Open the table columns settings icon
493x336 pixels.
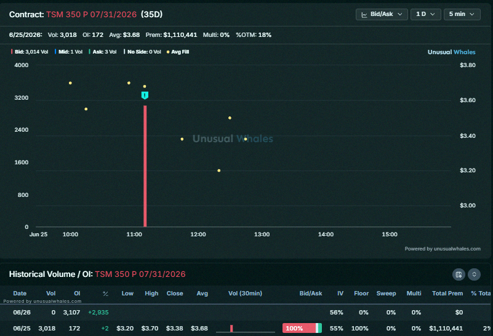pyautogui.click(x=459, y=274)
